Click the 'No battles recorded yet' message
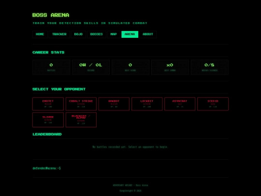261x196 pixels. click(x=130, y=147)
